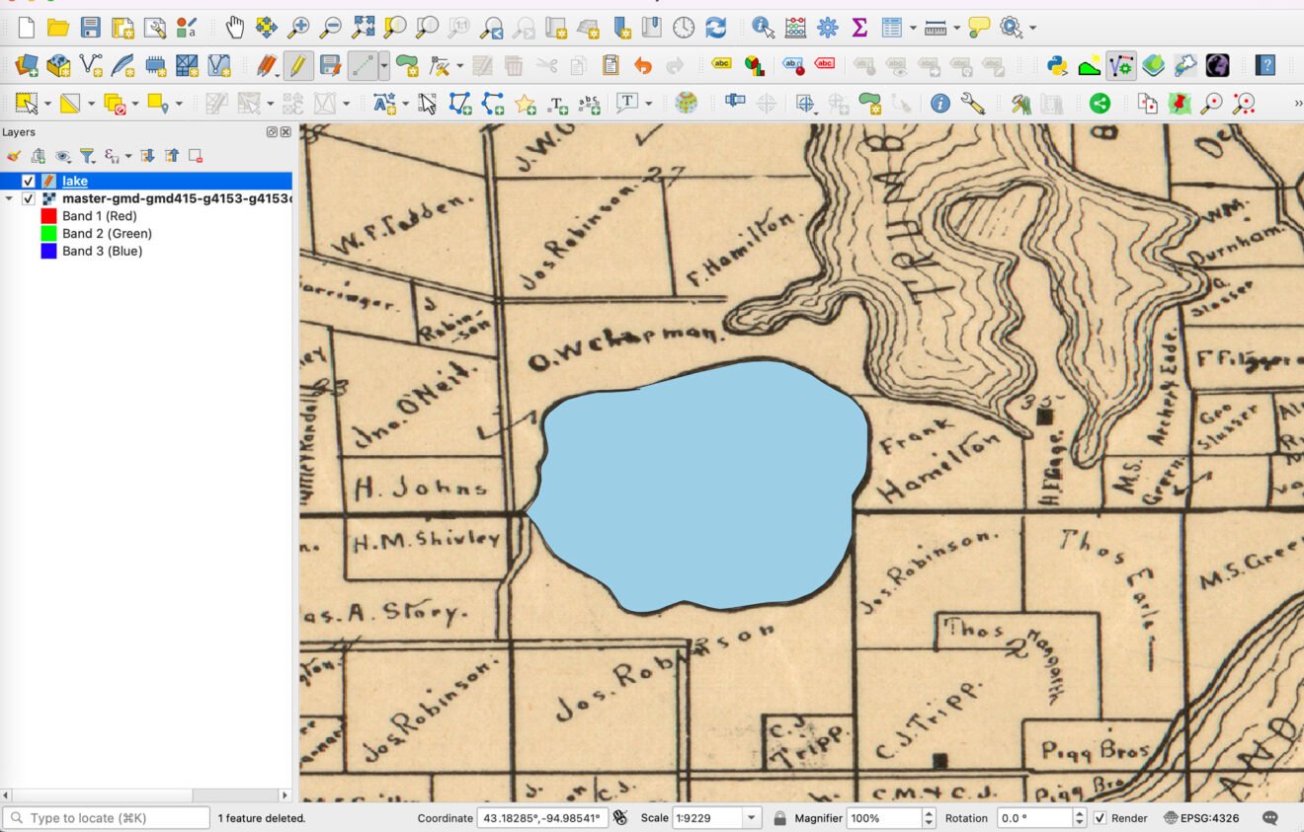Refresh the map canvas
This screenshot has height=832, width=1304.
(714, 27)
